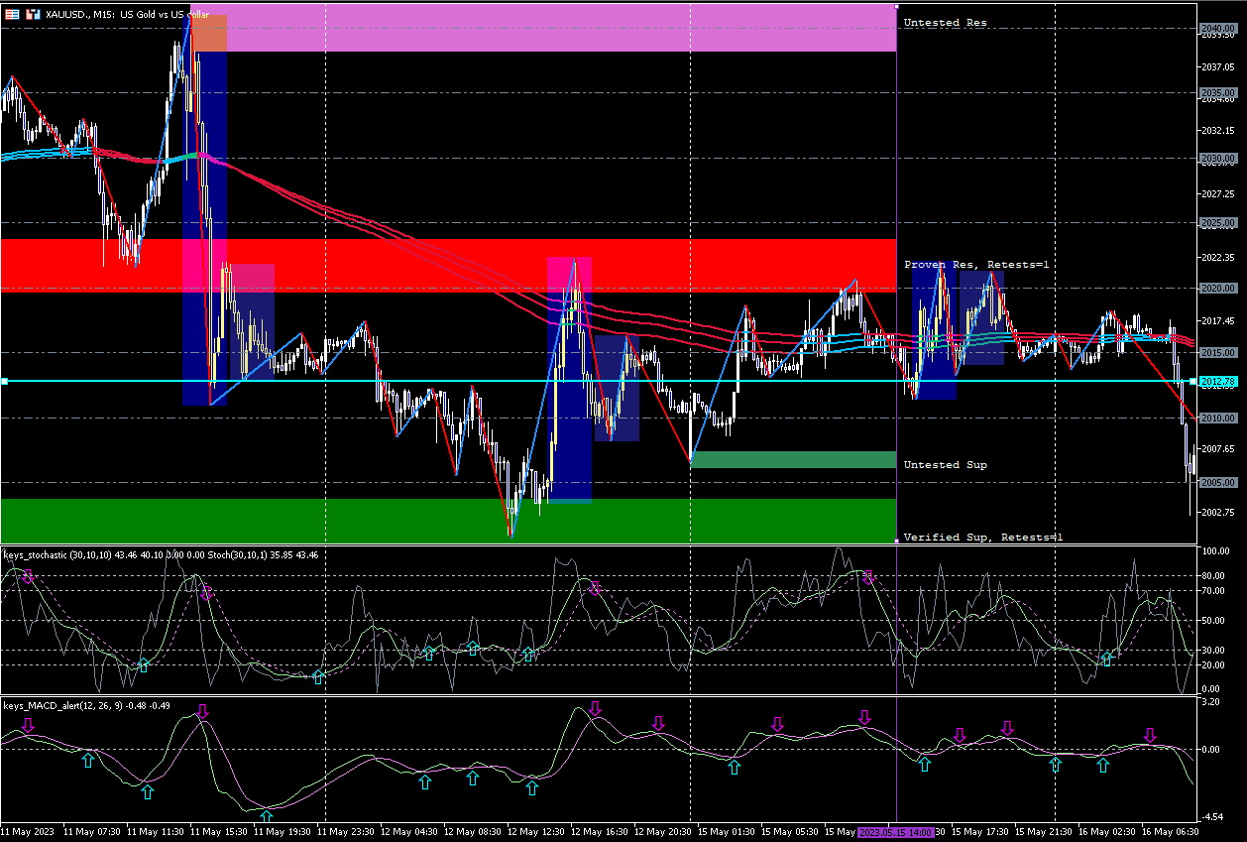Click the 2002.75 value on price scale
This screenshot has width=1247, height=842.
[1216, 512]
